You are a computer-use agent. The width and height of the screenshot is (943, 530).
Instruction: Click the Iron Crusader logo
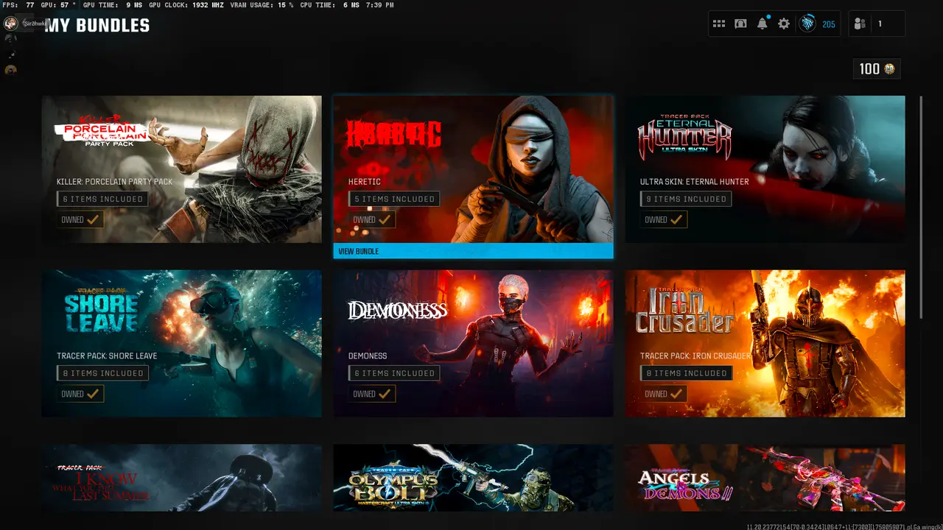685,309
